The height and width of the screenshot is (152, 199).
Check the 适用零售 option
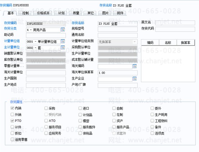coord(12,139)
